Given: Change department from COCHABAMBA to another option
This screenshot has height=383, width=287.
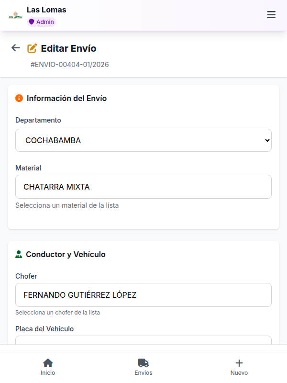Looking at the screenshot, I should 143,140.
